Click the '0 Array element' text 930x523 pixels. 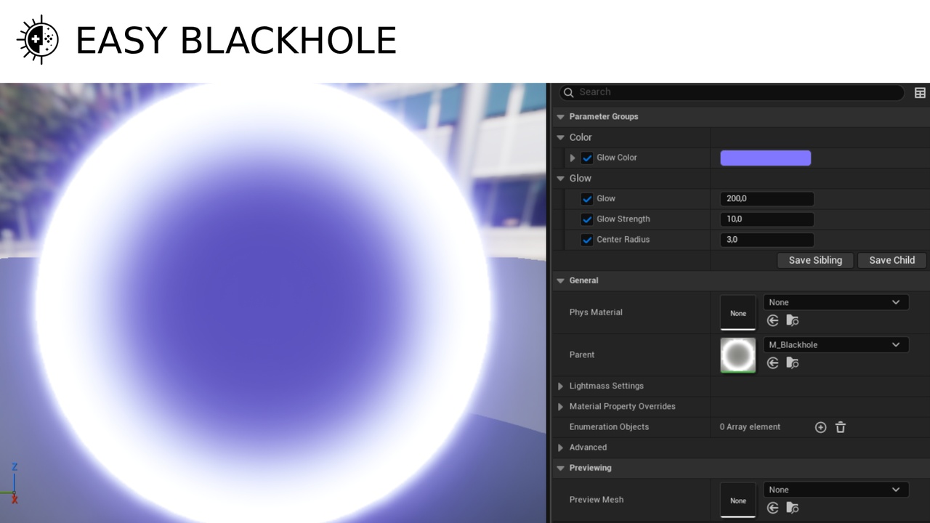pos(750,427)
